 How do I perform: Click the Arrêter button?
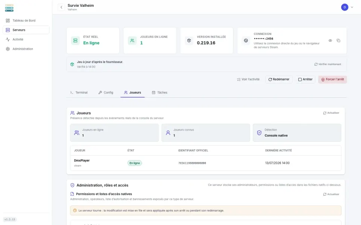pyautogui.click(x=305, y=79)
